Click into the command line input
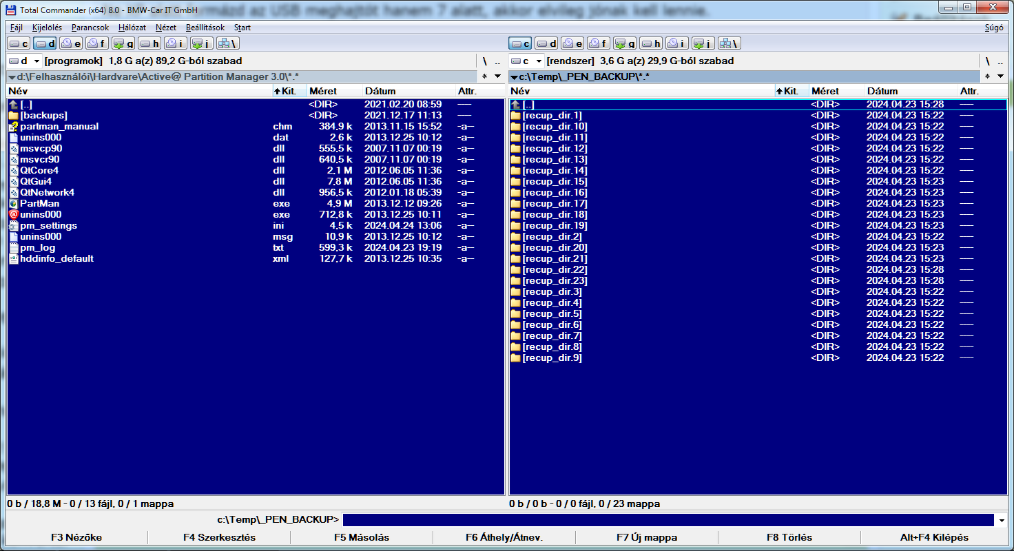Screen dimensions: 1014x551 coord(668,520)
